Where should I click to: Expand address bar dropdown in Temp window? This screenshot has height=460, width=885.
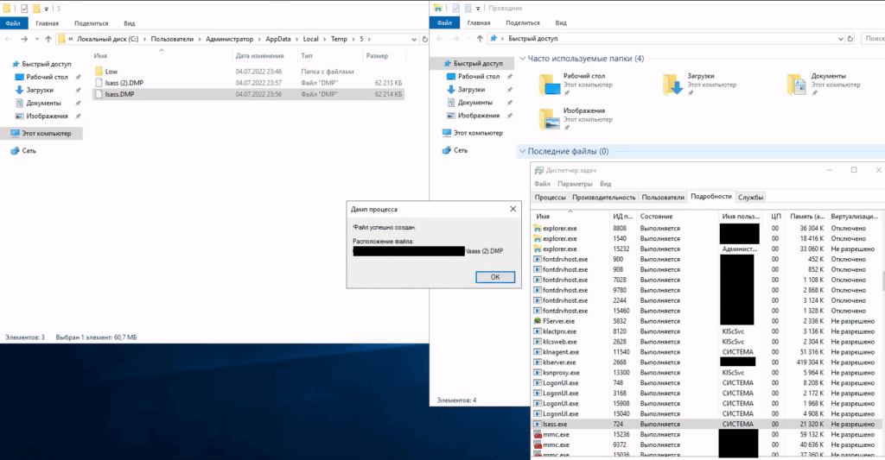tap(415, 39)
